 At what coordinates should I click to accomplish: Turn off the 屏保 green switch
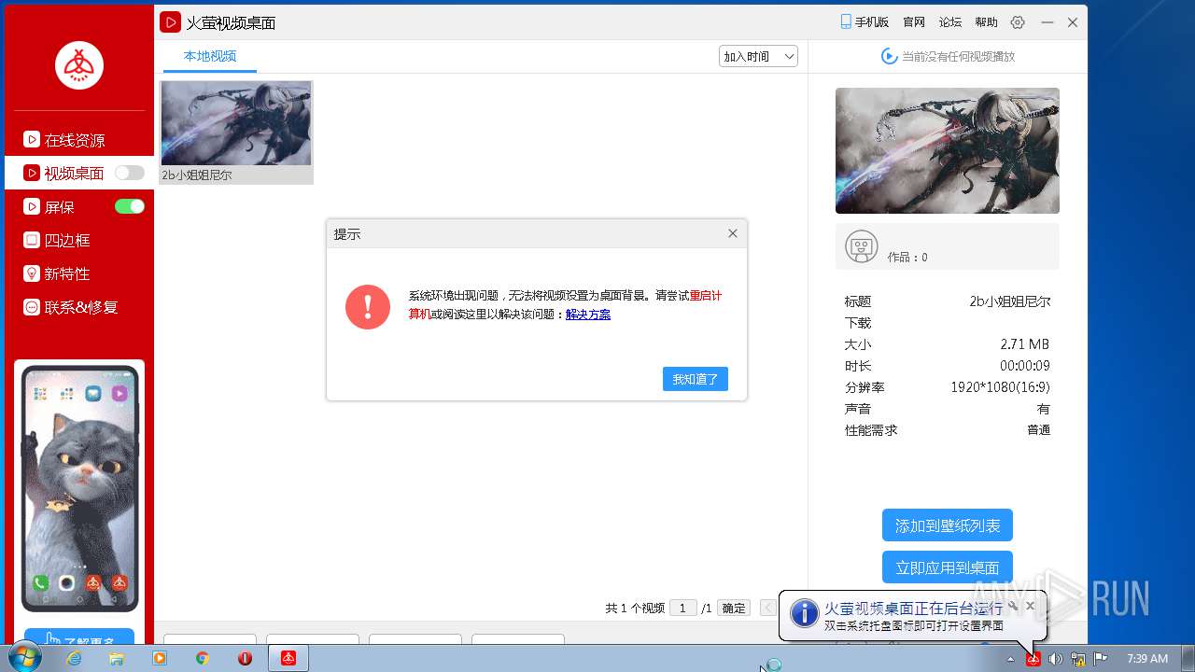[130, 206]
